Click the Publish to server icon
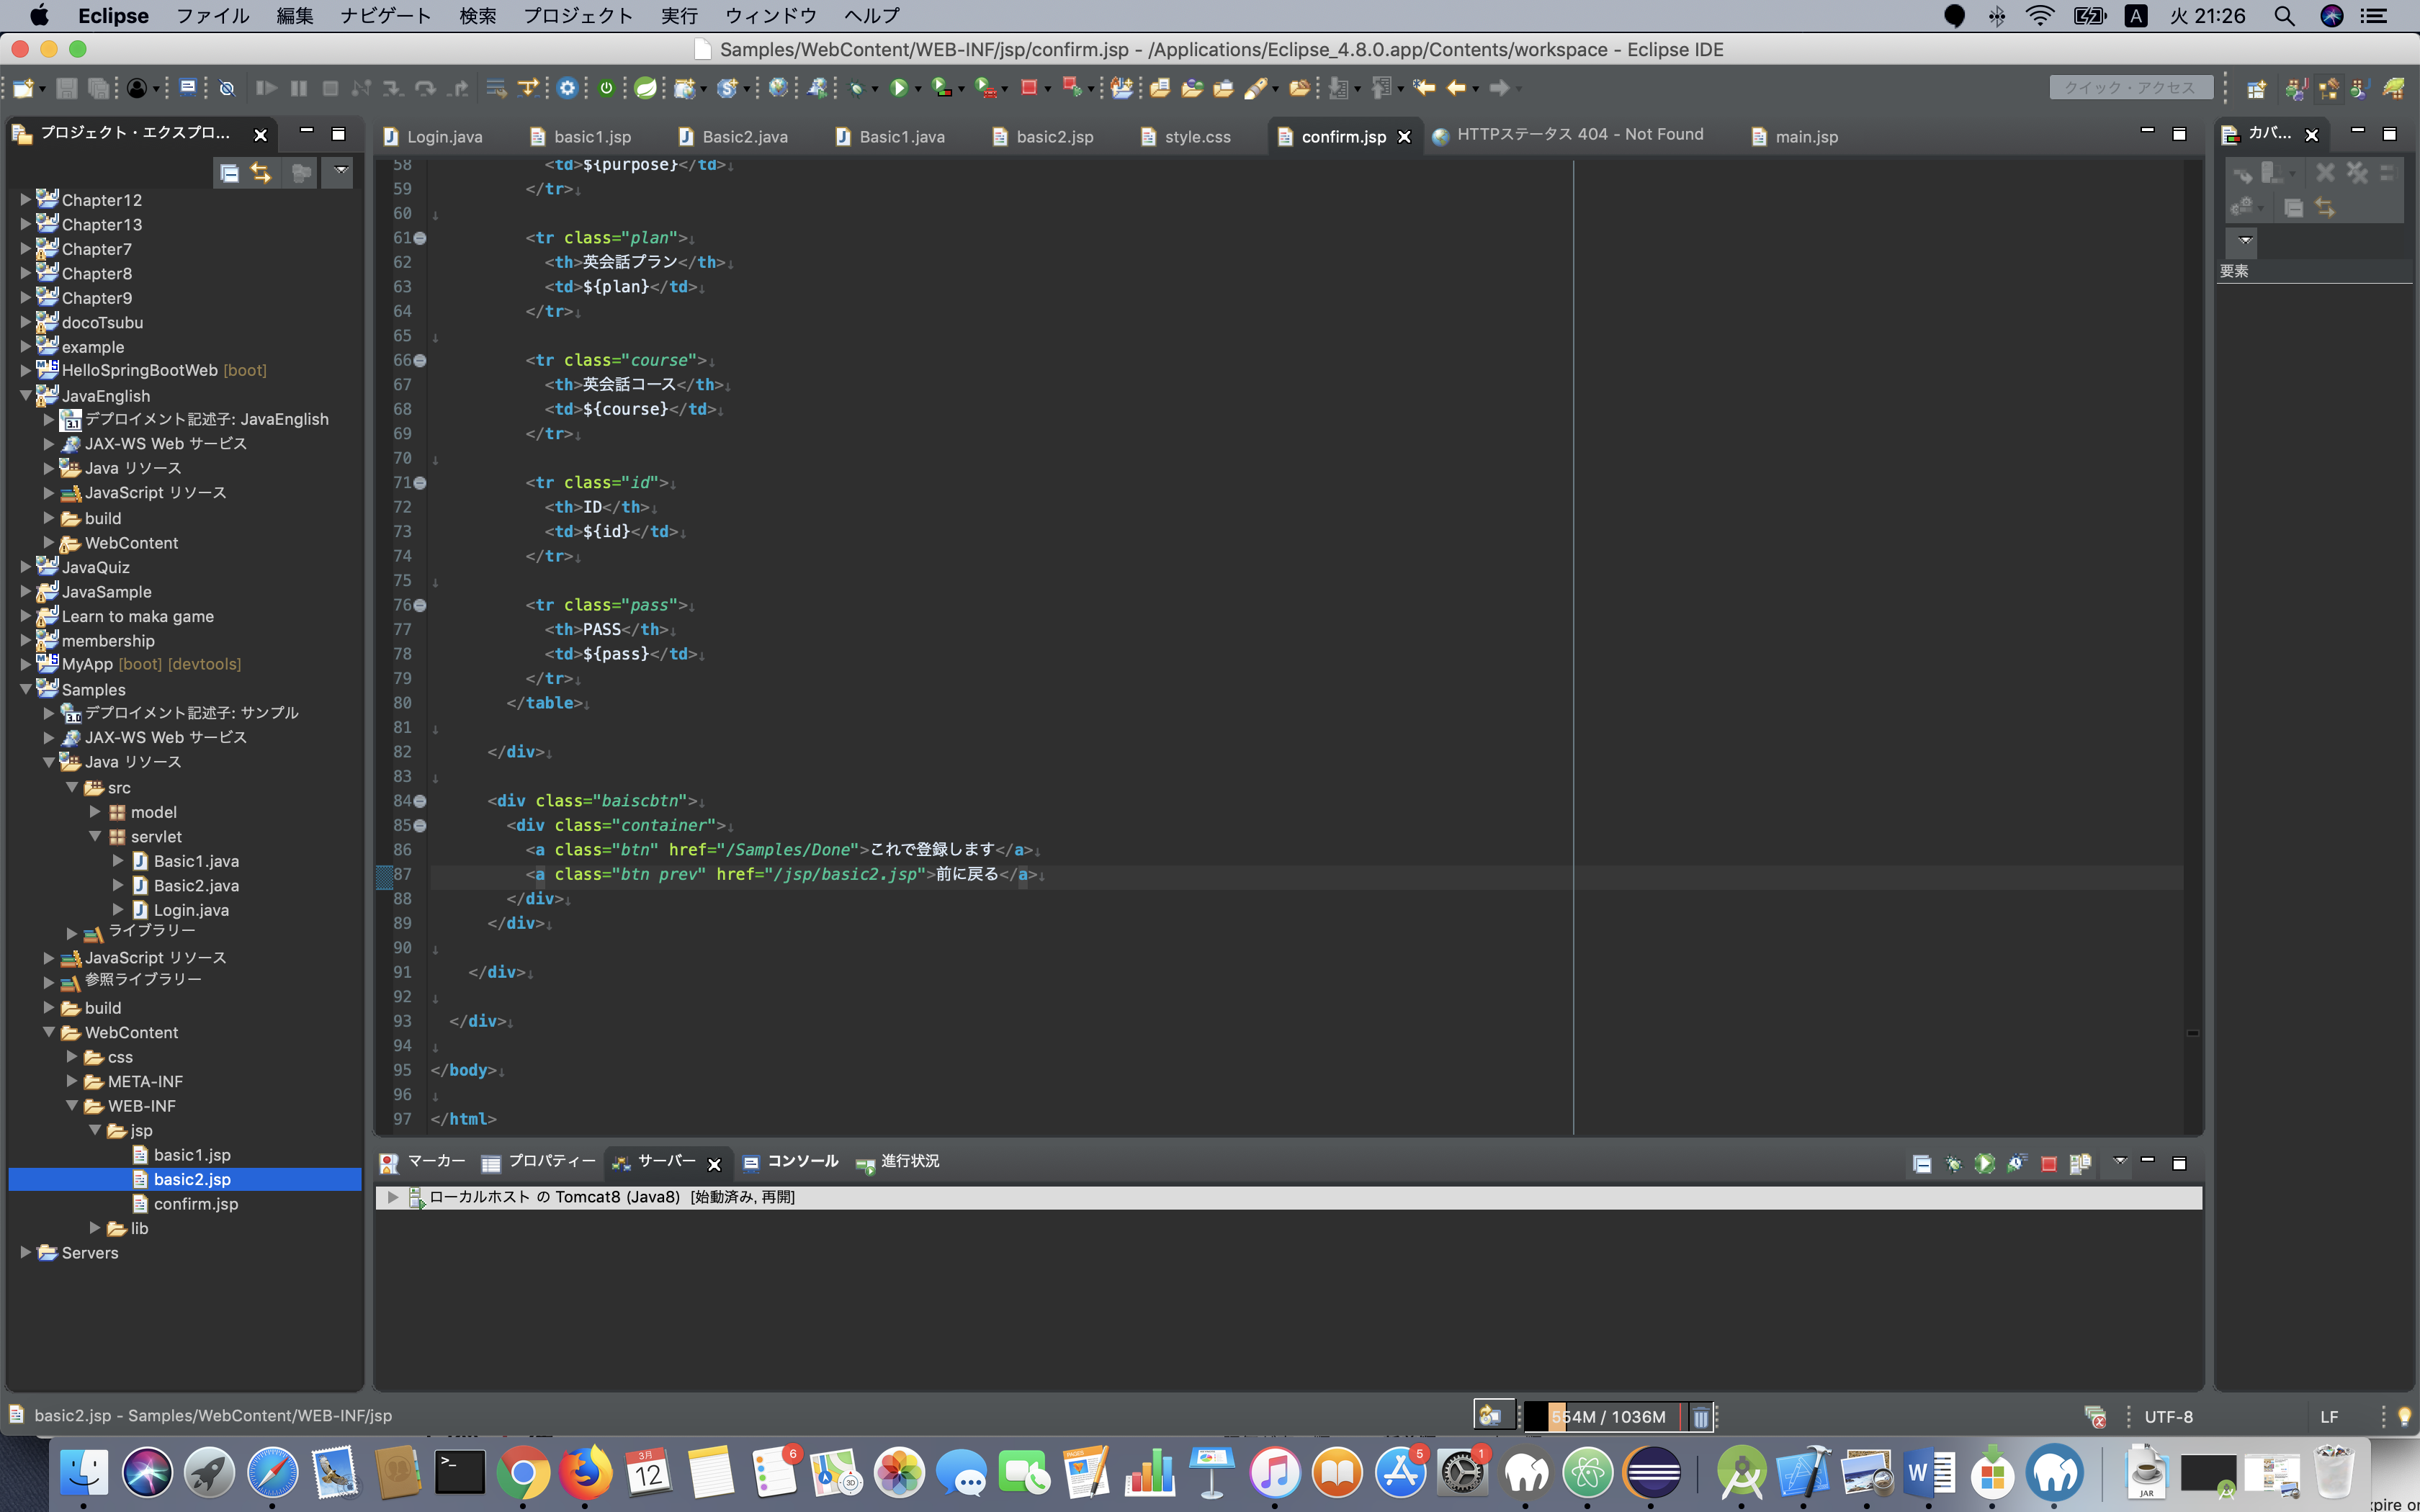 tap(2080, 1164)
